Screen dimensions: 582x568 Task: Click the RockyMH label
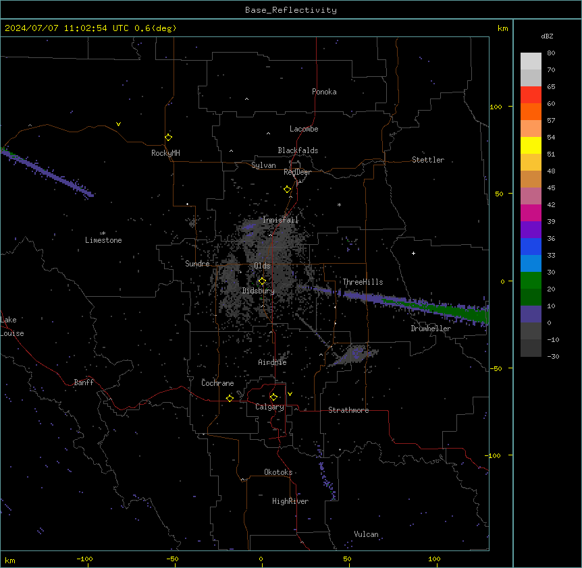coord(165,153)
